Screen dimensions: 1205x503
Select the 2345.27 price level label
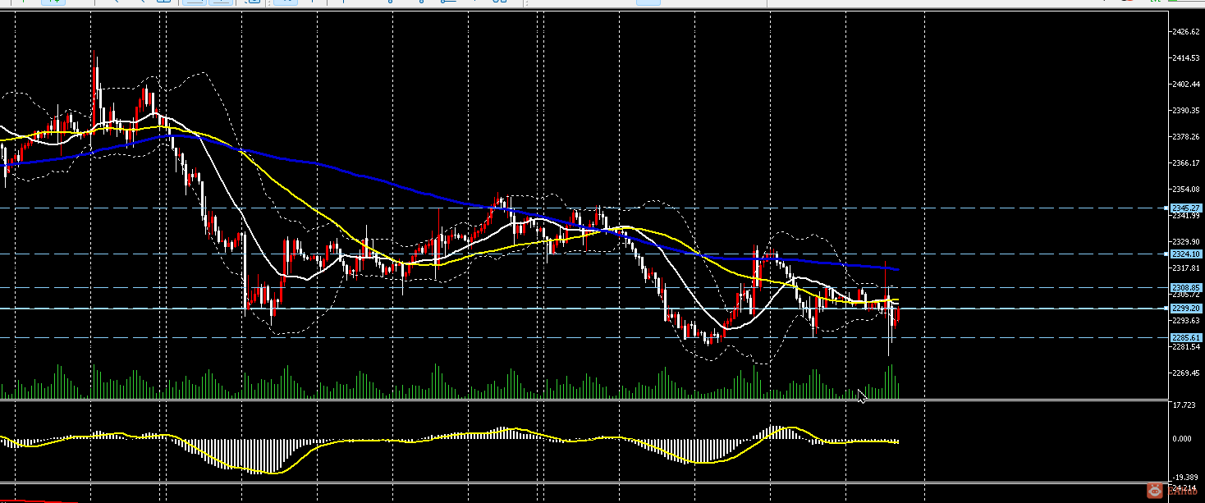(1186, 208)
